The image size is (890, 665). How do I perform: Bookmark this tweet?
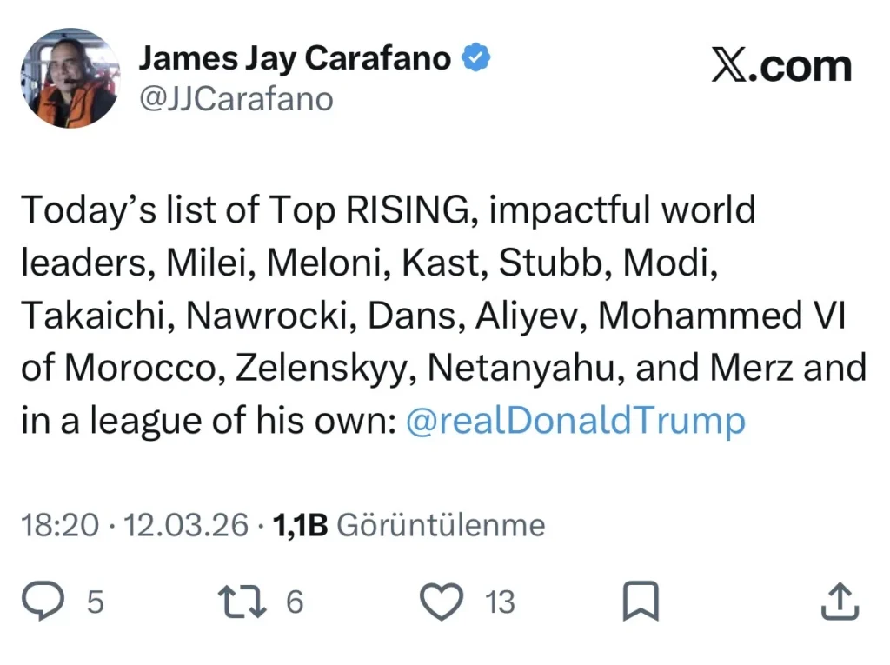tap(641, 602)
